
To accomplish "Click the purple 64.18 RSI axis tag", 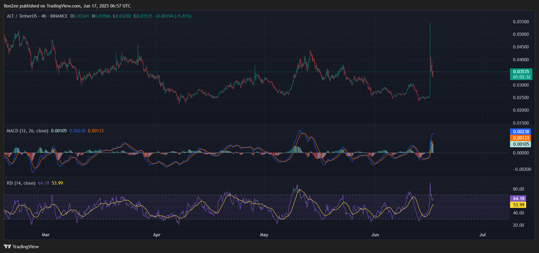I will click(x=518, y=199).
